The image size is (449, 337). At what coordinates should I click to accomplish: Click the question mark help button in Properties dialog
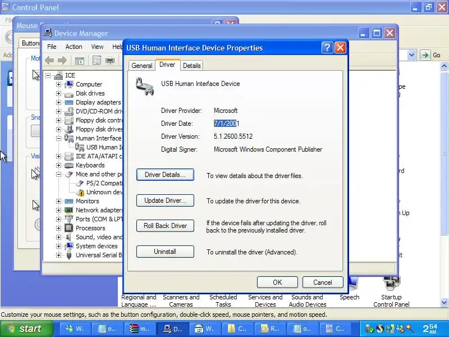[x=327, y=48]
